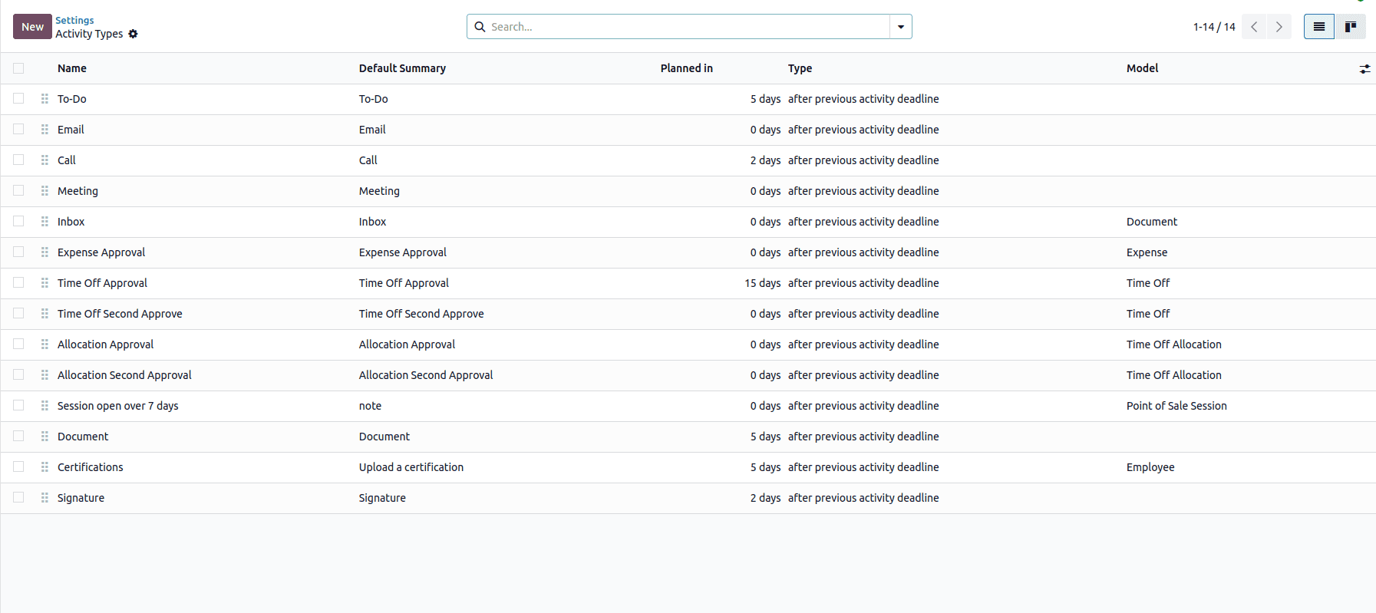This screenshot has height=613, width=1376.
Task: Switch to kanban view
Action: [1350, 27]
